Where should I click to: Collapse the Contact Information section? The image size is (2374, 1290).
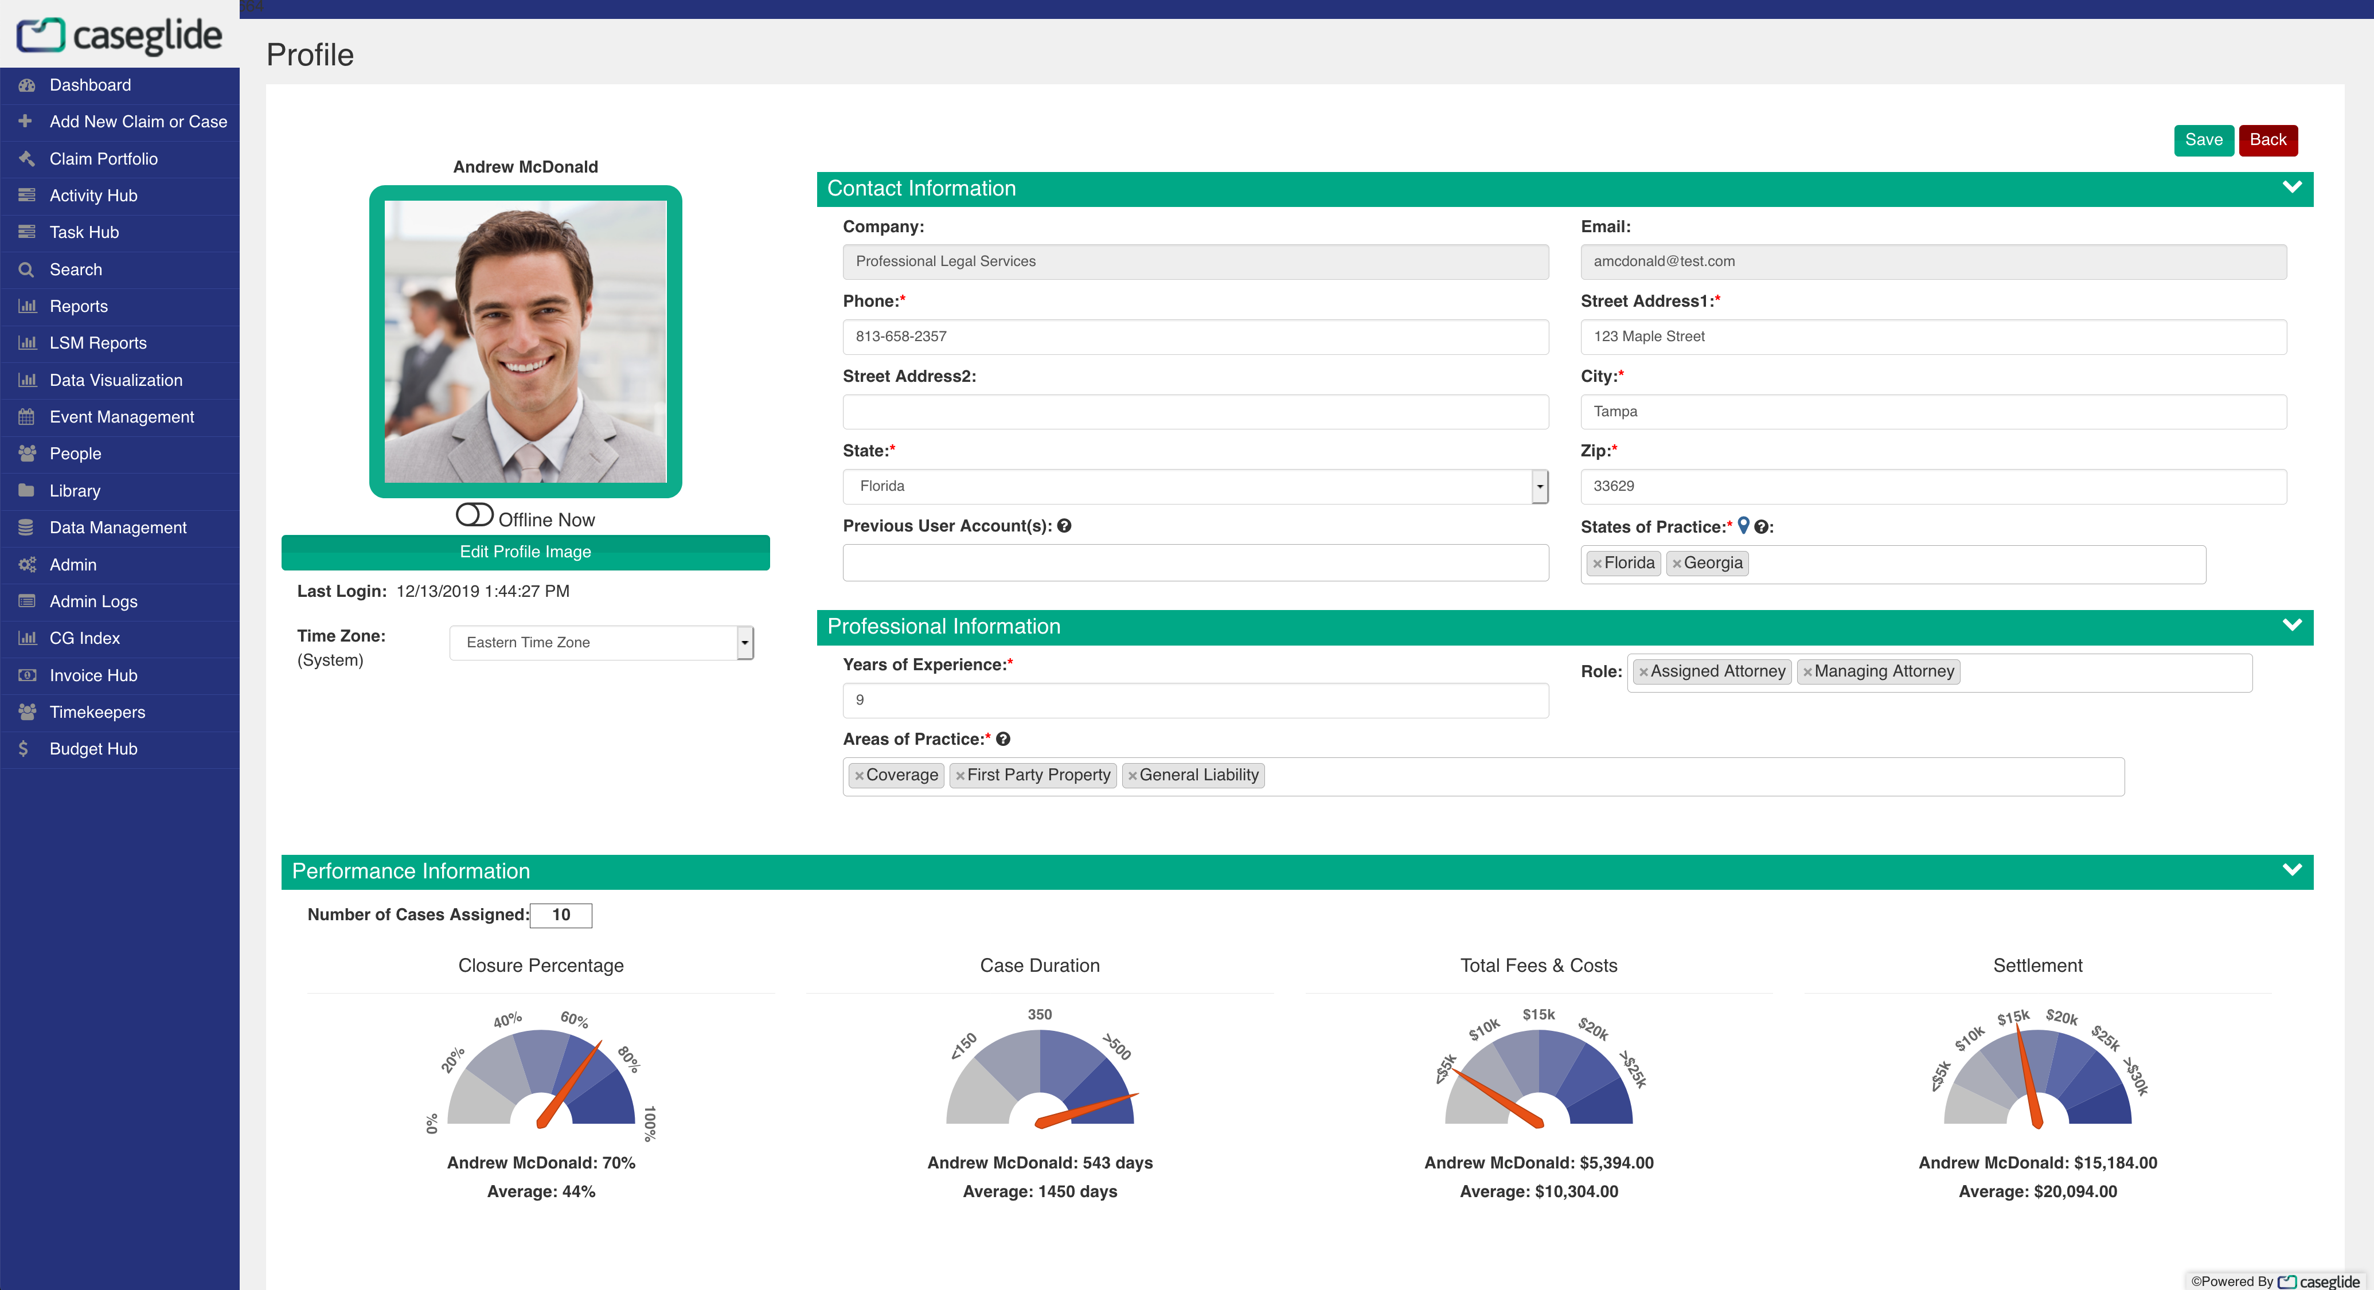point(2292,188)
